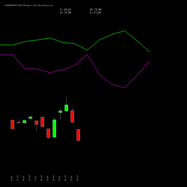Click the high value H: 78.90
This screenshot has height=187, width=187.
[x=95, y=10]
